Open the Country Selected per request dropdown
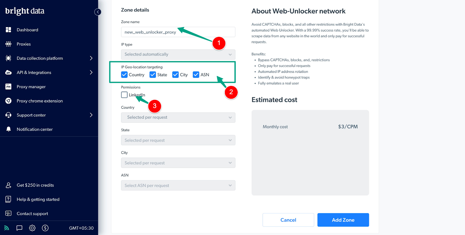This screenshot has height=235, width=465. tap(178, 117)
